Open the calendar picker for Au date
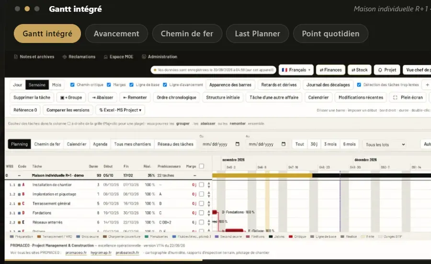This screenshot has width=431, height=264. coord(284,144)
